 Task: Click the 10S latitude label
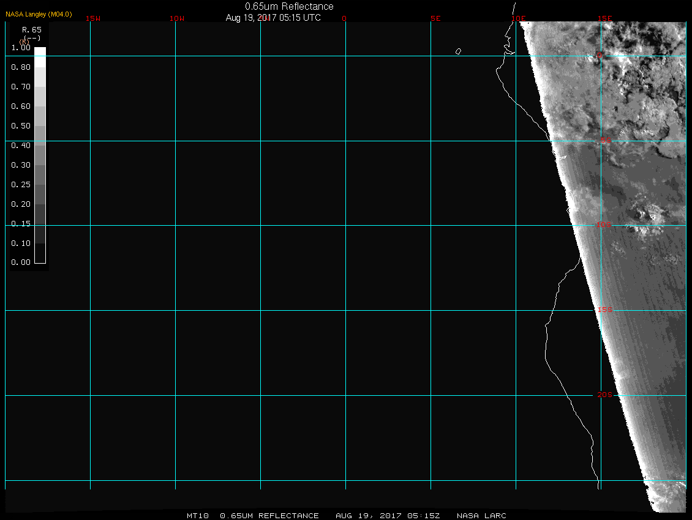604,226
